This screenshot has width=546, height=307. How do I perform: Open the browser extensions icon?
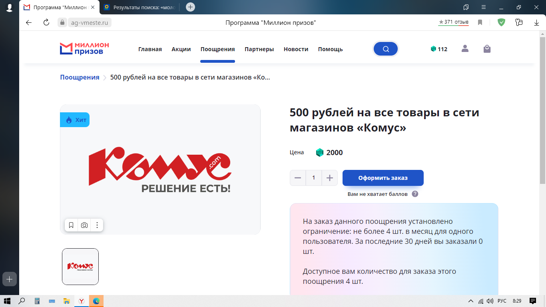pos(519,22)
